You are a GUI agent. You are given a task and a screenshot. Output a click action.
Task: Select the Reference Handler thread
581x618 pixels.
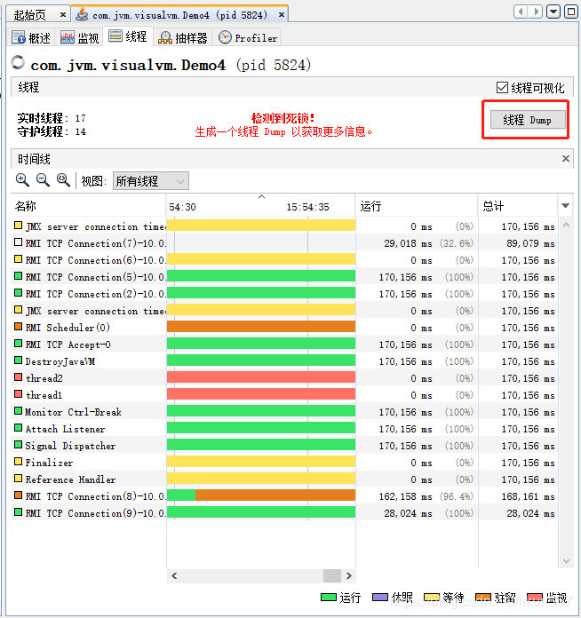pos(284,479)
